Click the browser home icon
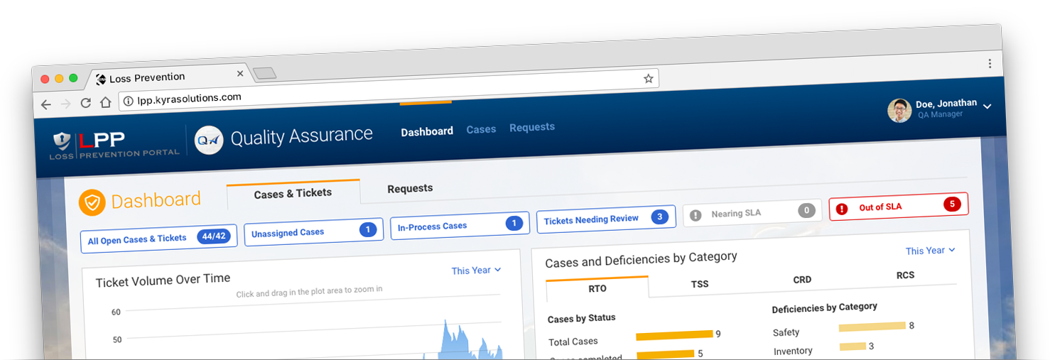 (x=105, y=102)
